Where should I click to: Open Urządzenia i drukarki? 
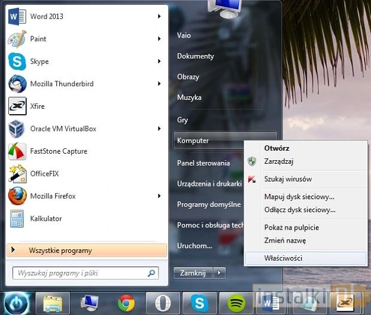209,184
